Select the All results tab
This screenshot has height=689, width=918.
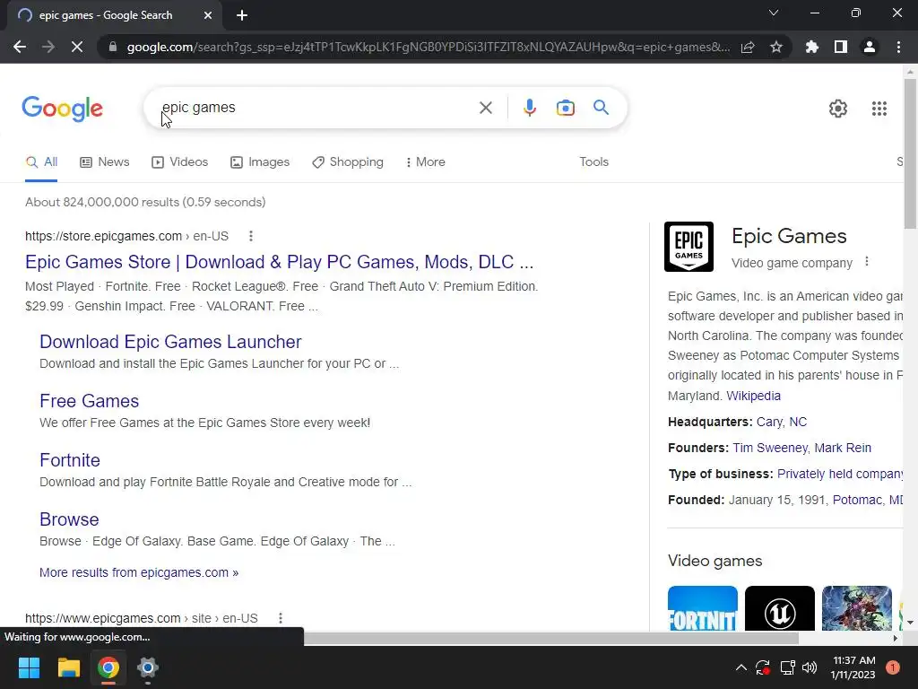[x=41, y=161]
